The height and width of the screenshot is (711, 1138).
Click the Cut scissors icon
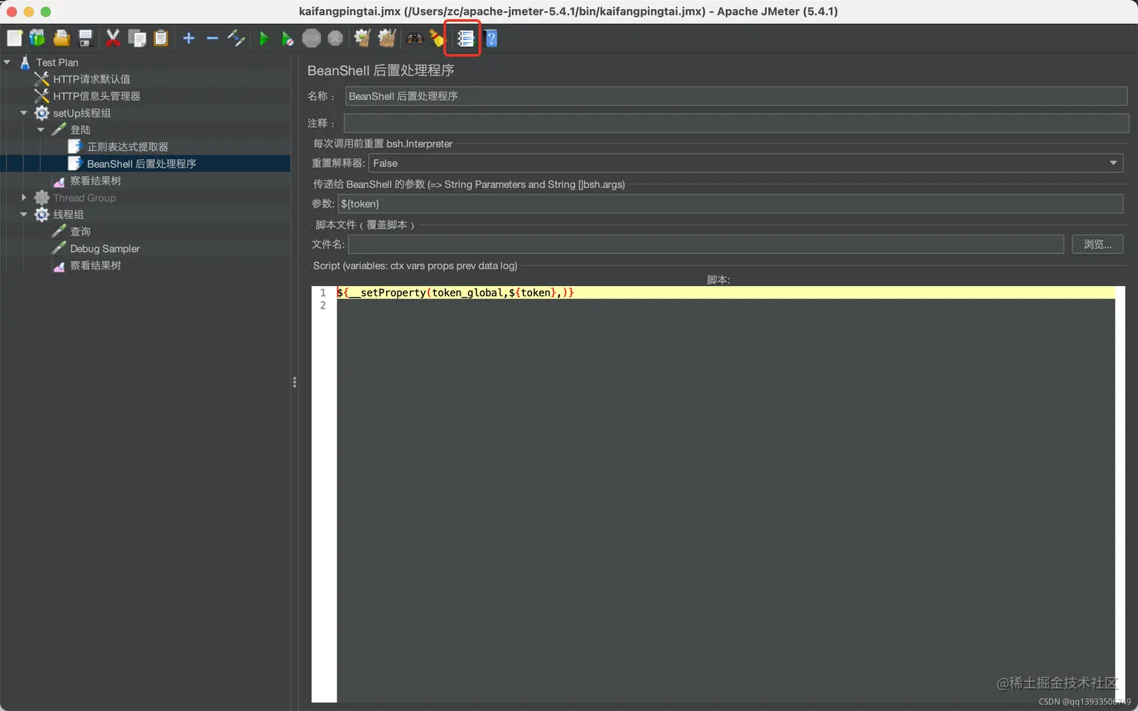[113, 38]
